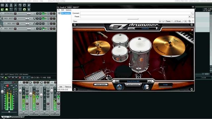The height and width of the screenshot is (119, 212).
Task: Open FX chain on SATIN DOLL track panel
Action: tap(43, 14)
